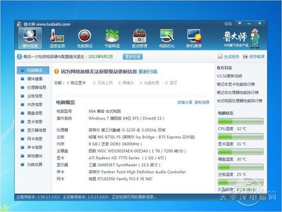Open the 硬件检测 hardware detection icon
This screenshot has width=282, height=212.
tap(30, 38)
